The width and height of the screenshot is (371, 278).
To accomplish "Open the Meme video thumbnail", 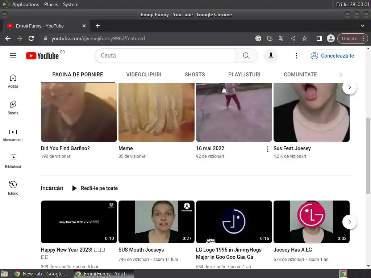I will click(157, 113).
